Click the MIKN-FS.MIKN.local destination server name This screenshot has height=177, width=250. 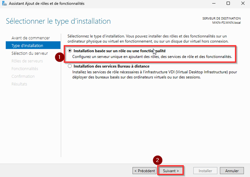point(226,22)
